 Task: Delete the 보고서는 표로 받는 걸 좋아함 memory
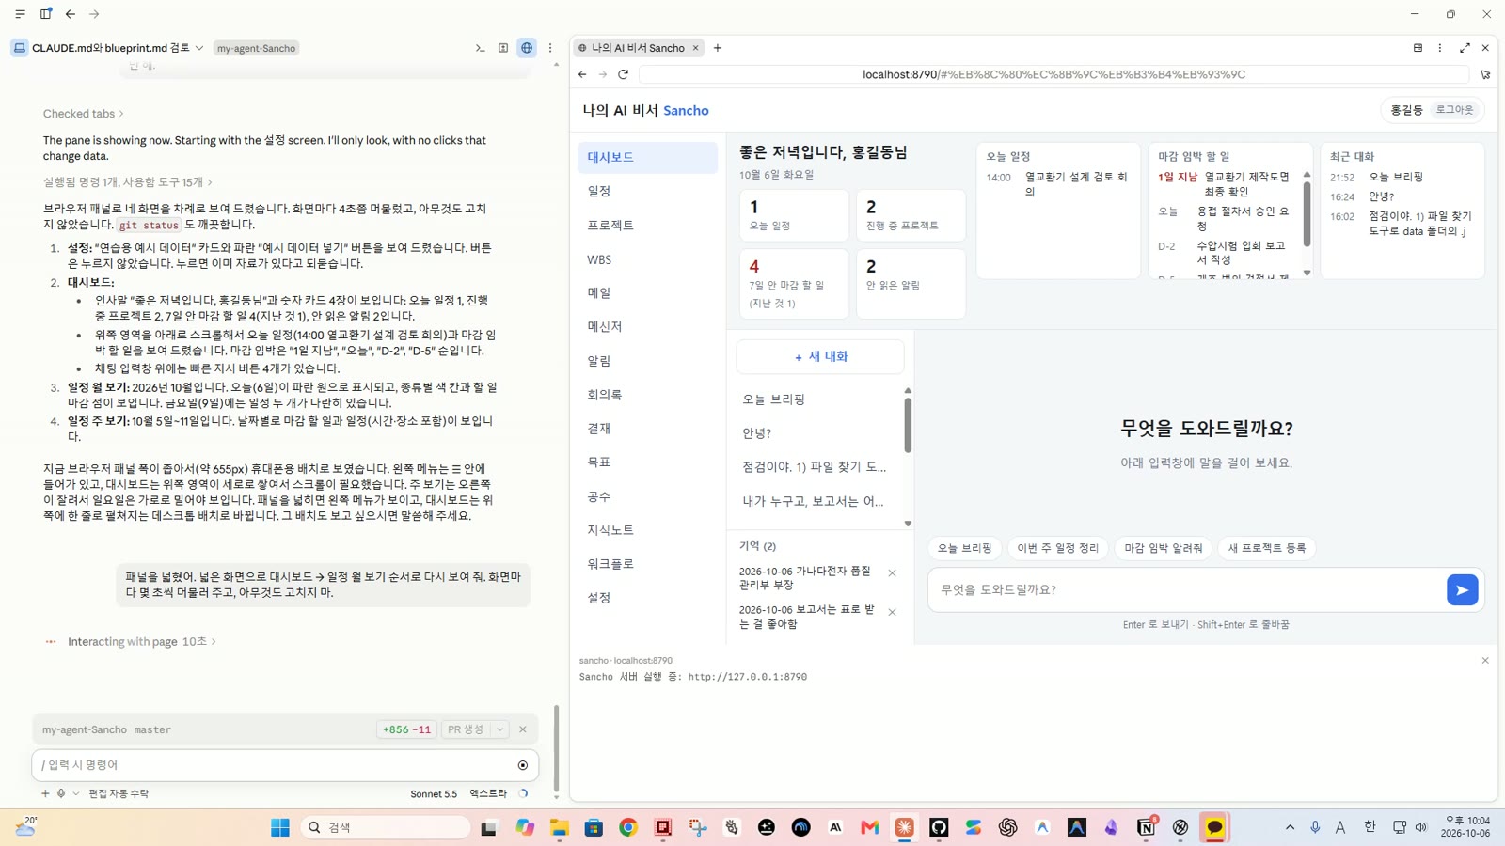click(893, 612)
